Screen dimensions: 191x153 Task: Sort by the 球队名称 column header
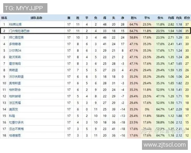tap(37, 18)
